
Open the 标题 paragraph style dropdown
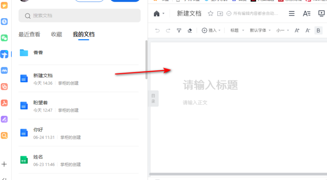point(237,30)
